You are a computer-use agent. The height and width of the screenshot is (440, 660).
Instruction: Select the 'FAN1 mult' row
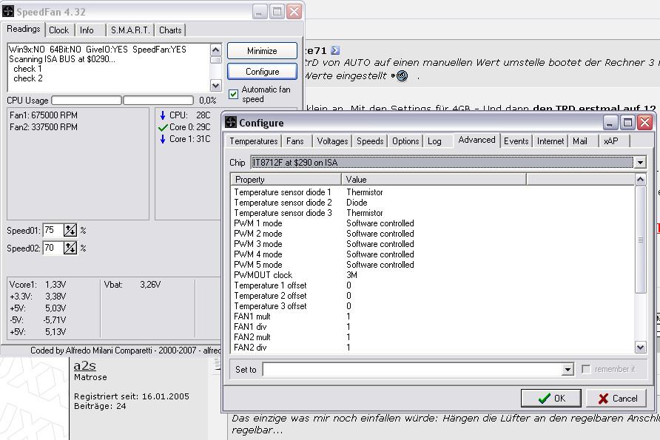click(433, 317)
